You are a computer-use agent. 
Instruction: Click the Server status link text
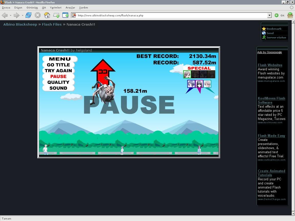(276, 37)
